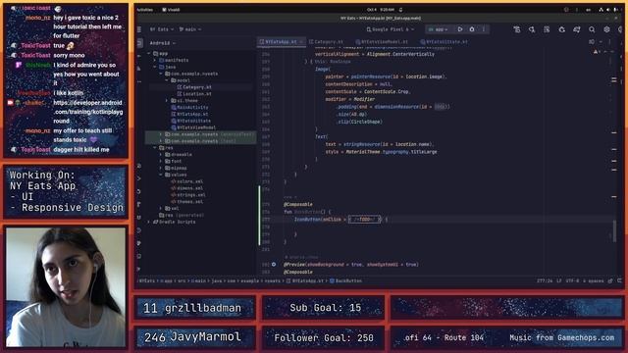Viewport: 628px width, 353px height.
Task: Click the NYEatsApp.kt breadcrumb in the navigation bar
Action: click(x=305, y=281)
